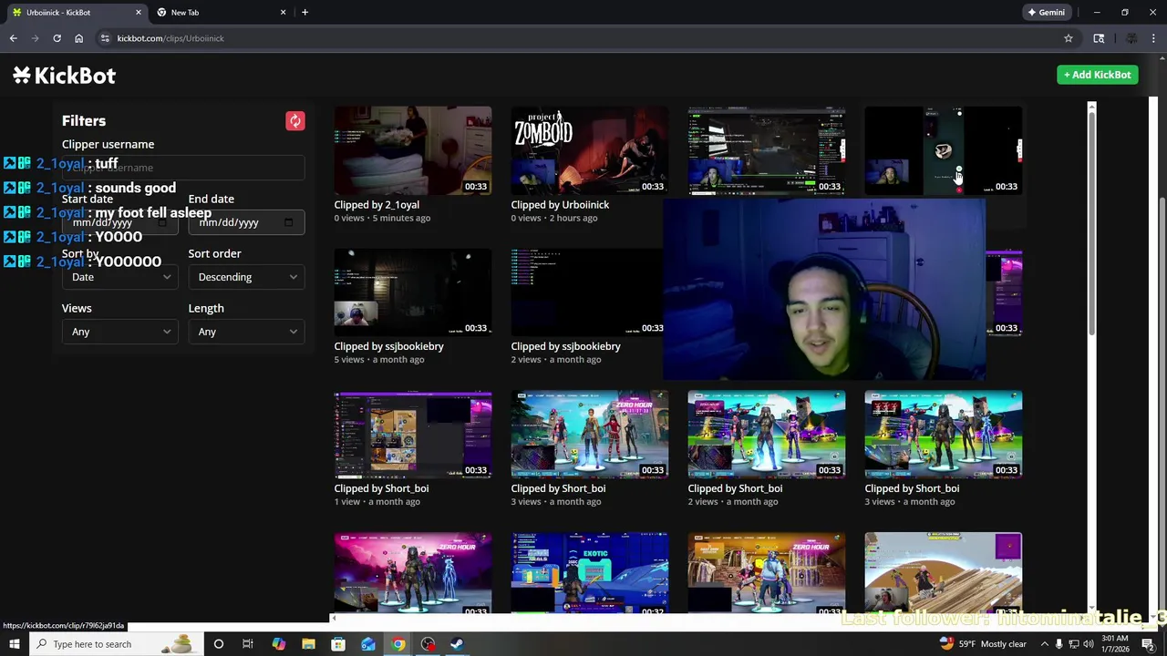Click the microphone tray icon

click(1059, 644)
